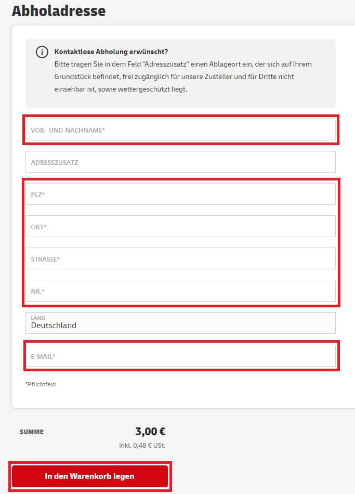
Task: Click the info icon beside Kontaktlose Abholung
Action: (x=42, y=52)
